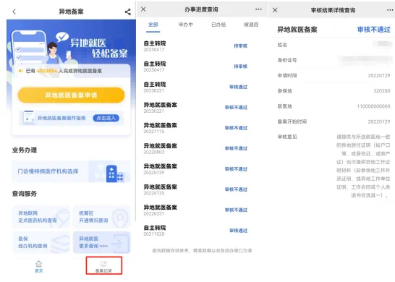Screen dimensions: 395x282
Task: Open 首页 home icon in bottom bar
Action: click(39, 267)
